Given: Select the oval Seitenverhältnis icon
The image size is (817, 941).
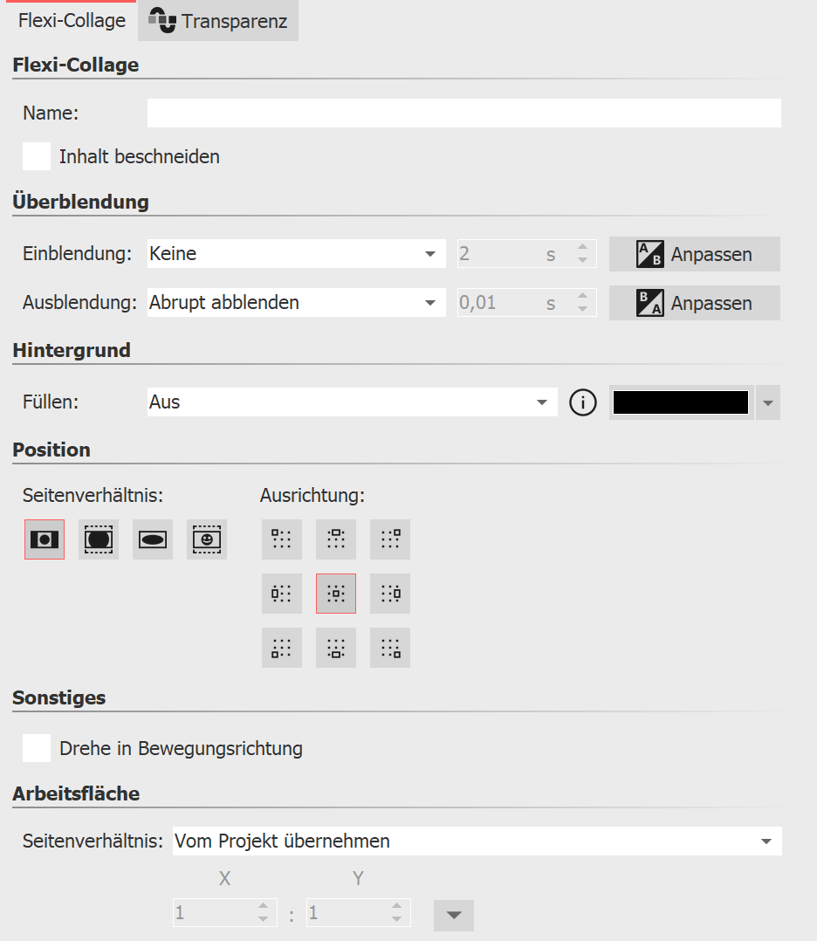Looking at the screenshot, I should [x=153, y=539].
